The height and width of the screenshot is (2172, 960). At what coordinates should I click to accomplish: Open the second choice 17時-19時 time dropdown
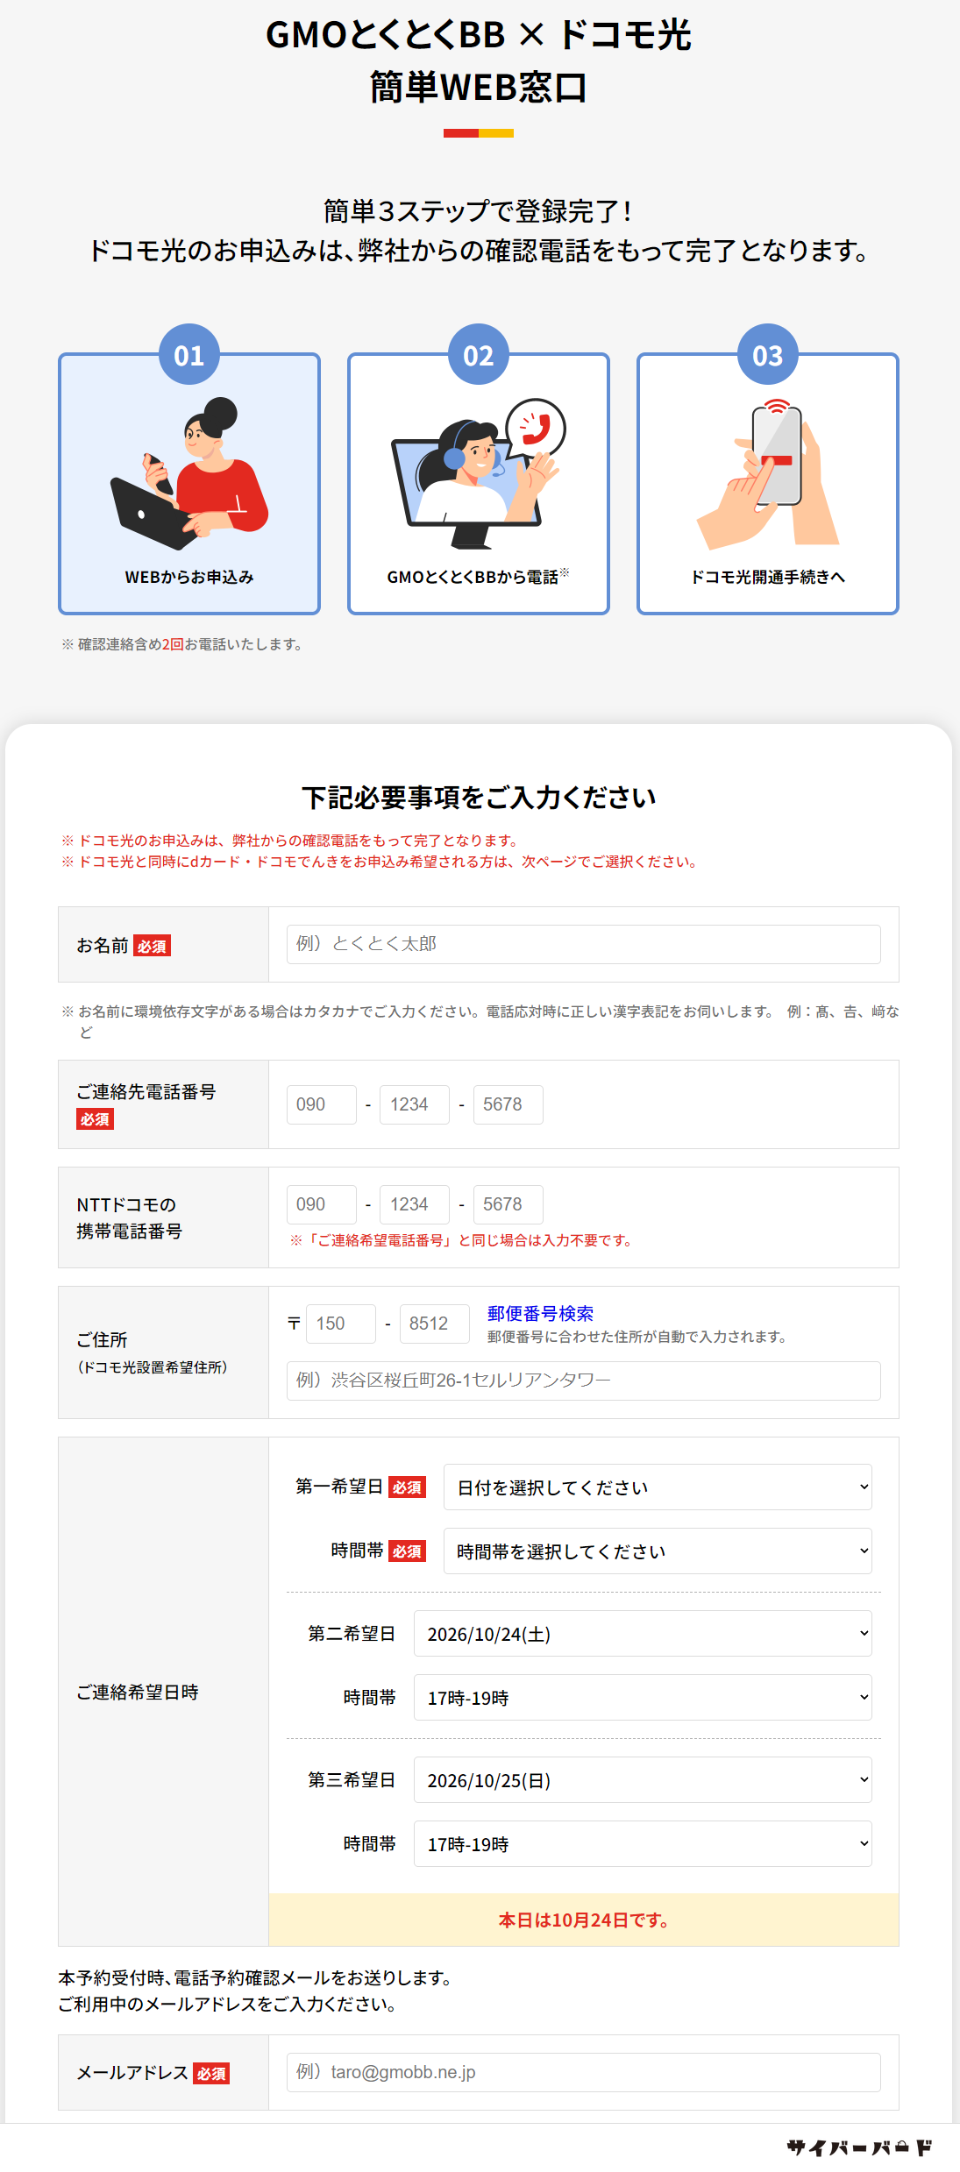click(x=643, y=1697)
